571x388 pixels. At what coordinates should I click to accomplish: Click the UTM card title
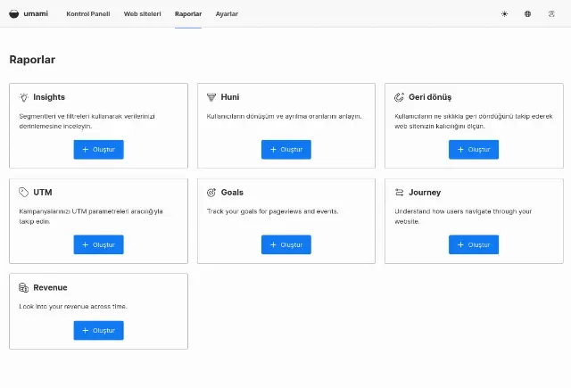click(43, 192)
